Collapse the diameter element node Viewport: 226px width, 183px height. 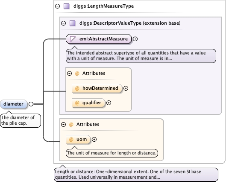click(31, 104)
